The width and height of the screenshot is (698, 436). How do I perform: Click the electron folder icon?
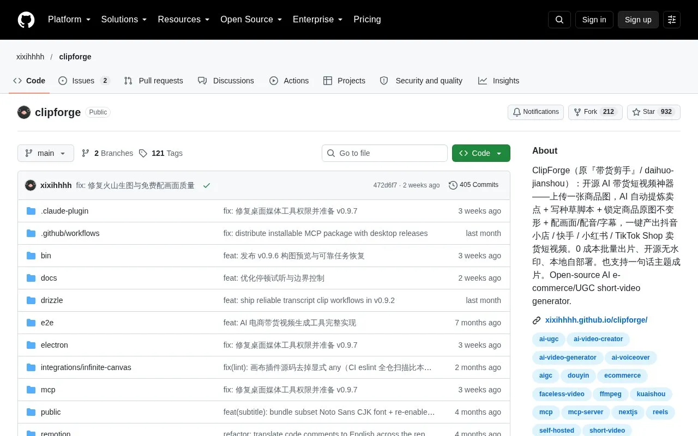[31, 345]
